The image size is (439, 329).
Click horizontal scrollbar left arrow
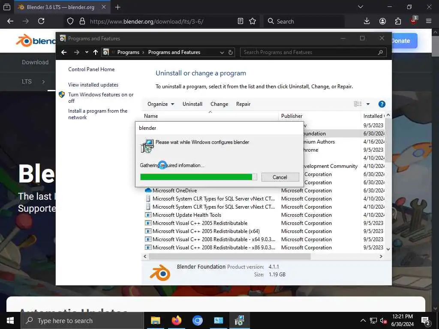[145, 256]
